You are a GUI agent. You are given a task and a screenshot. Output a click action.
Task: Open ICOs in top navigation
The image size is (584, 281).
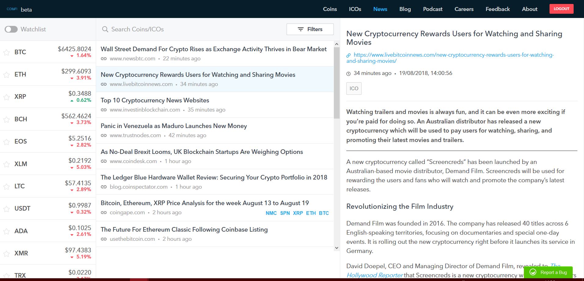[x=355, y=9]
